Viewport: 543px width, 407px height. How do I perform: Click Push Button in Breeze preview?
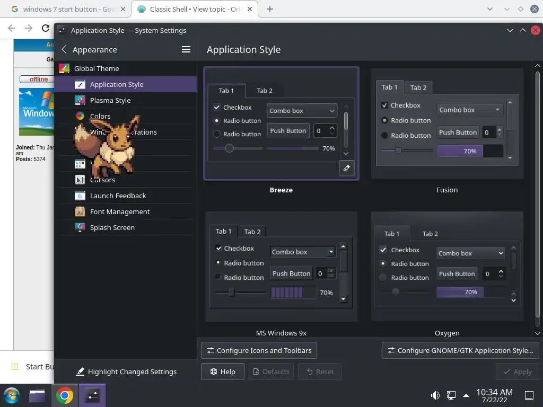tap(288, 130)
